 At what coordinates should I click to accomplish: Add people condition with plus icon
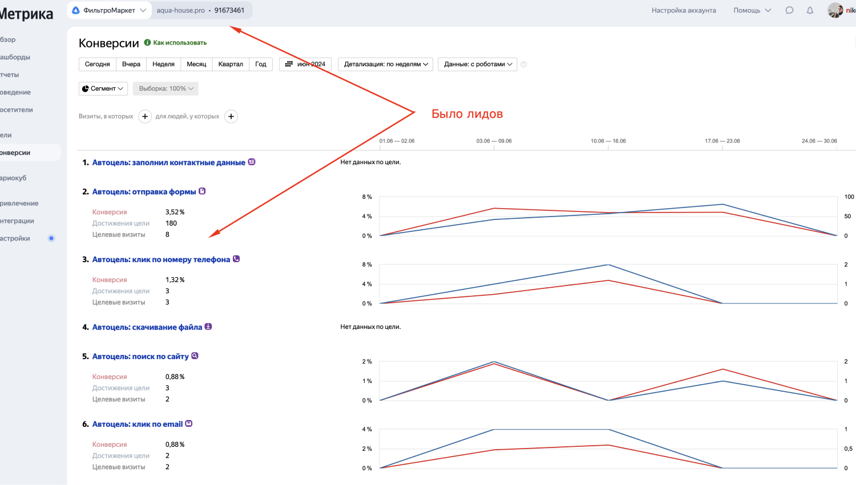coord(231,116)
